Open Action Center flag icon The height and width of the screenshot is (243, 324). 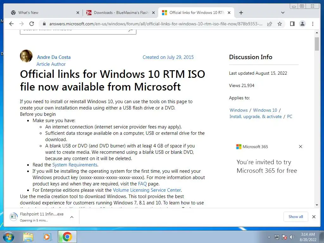(x=284, y=237)
